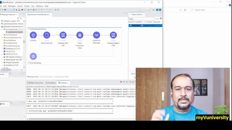Screen dimensions: 232x130
Task: Open Run button dropdown arrow
Action: (36, 10)
